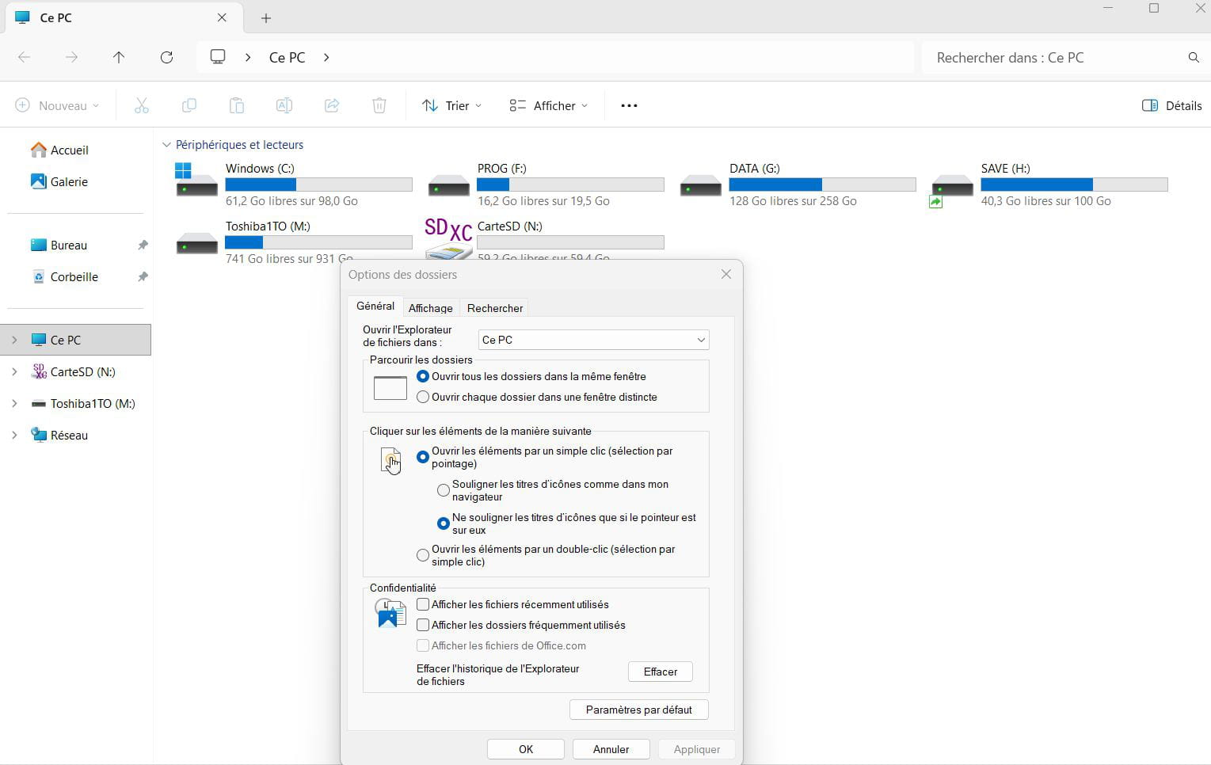This screenshot has width=1211, height=765.
Task: Click the Share icon in toolbar
Action: tap(332, 105)
